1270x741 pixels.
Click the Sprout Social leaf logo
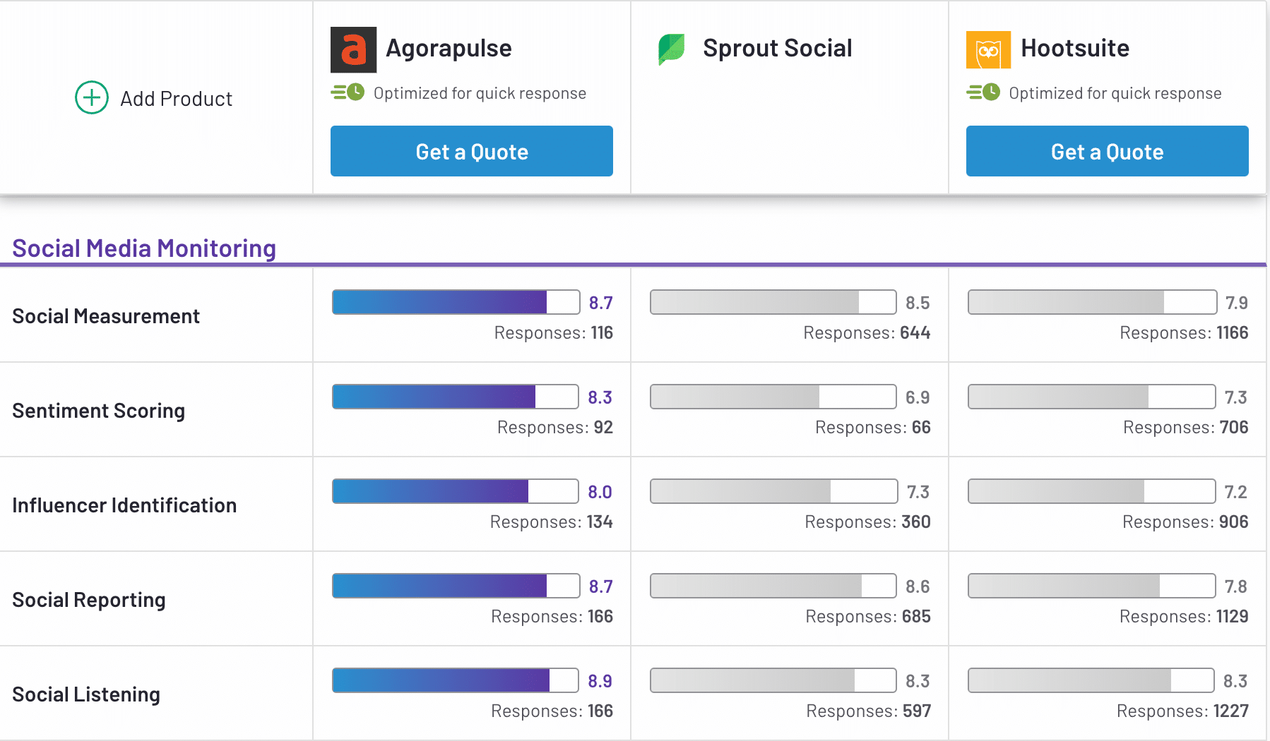coord(671,49)
